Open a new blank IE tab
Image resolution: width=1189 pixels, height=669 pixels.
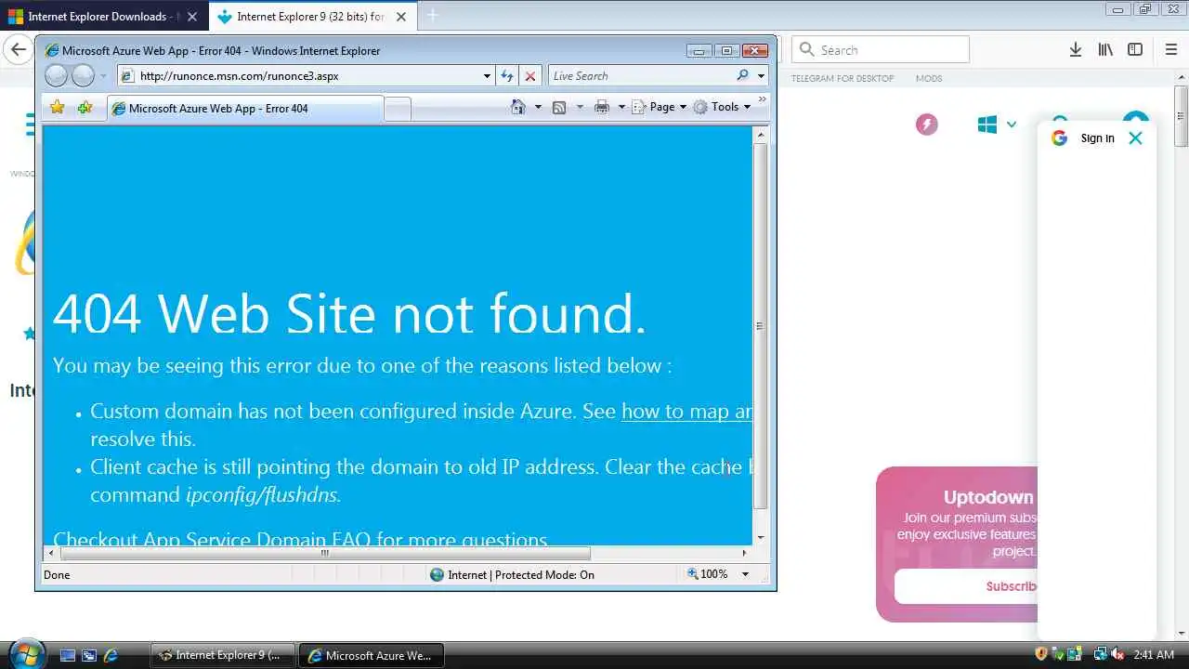tap(398, 109)
